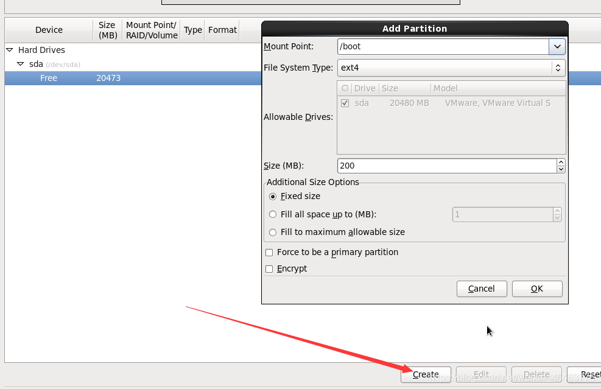This screenshot has height=389, width=601.
Task: Select Fill all space up to (MB)
Action: pyautogui.click(x=273, y=214)
